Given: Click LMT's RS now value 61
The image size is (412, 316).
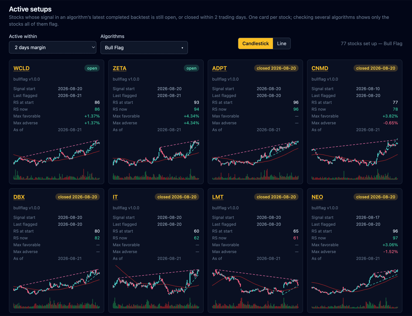Looking at the screenshot, I should tap(296, 238).
